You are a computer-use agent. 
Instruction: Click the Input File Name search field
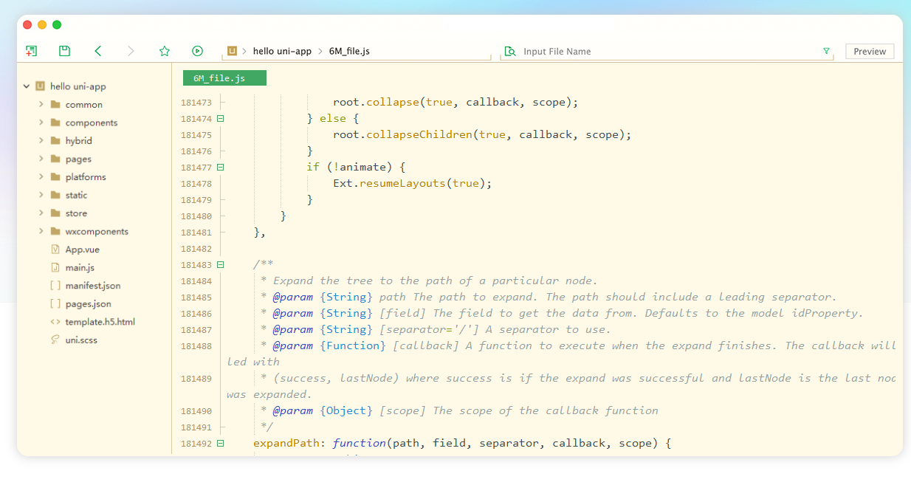[x=664, y=51]
